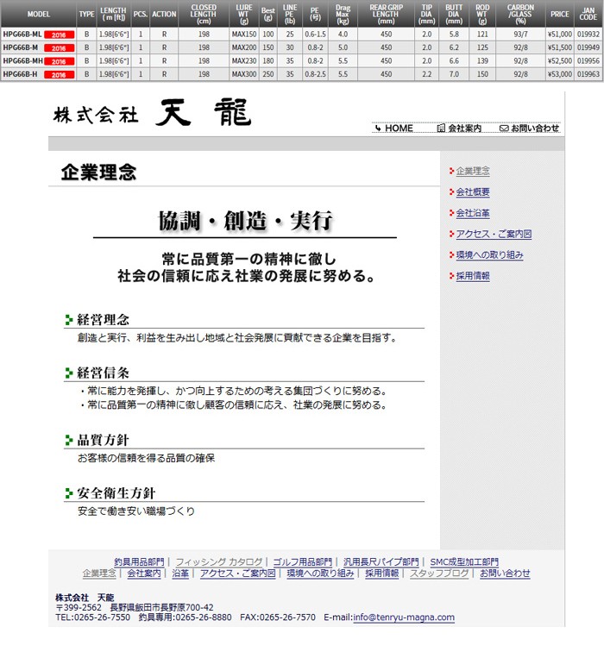Click the red 2016 badge on HPG66B-M row
This screenshot has height=652, width=604.
(x=59, y=47)
